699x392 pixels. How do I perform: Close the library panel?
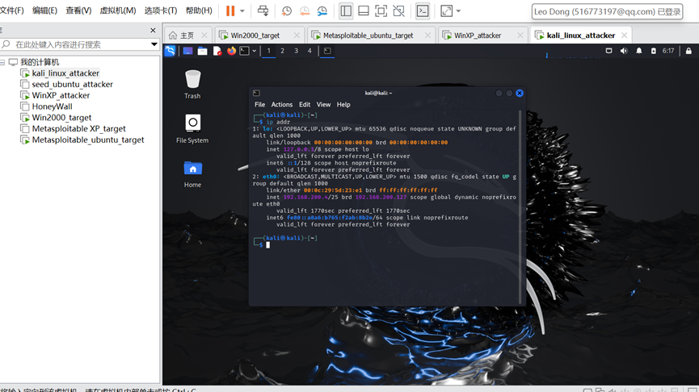tap(153, 31)
